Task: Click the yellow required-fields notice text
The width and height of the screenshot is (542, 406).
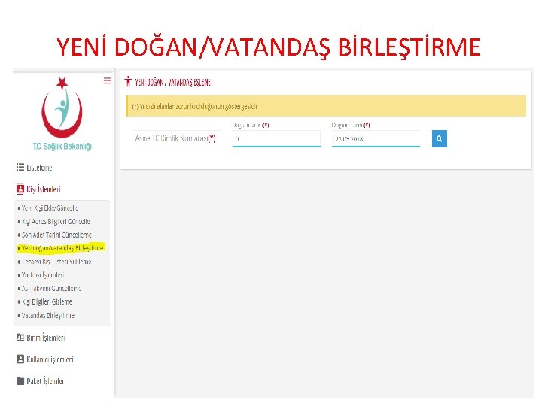Action: coord(195,106)
